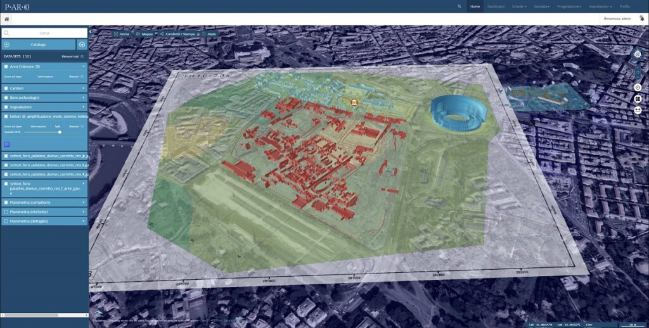The width and height of the screenshot is (649, 328).
Task: Click Rimuovi for fattori_di_amplificazione layer
Action: click(76, 126)
